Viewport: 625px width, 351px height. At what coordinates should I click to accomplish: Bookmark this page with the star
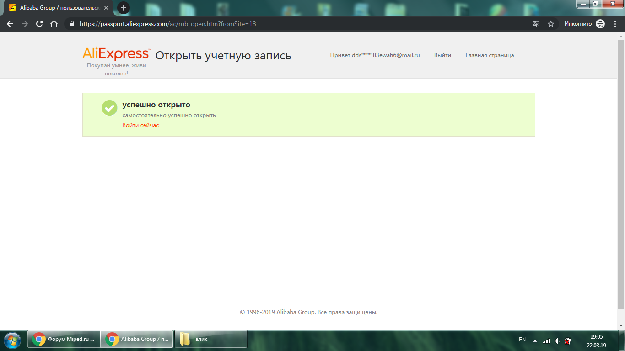point(551,24)
